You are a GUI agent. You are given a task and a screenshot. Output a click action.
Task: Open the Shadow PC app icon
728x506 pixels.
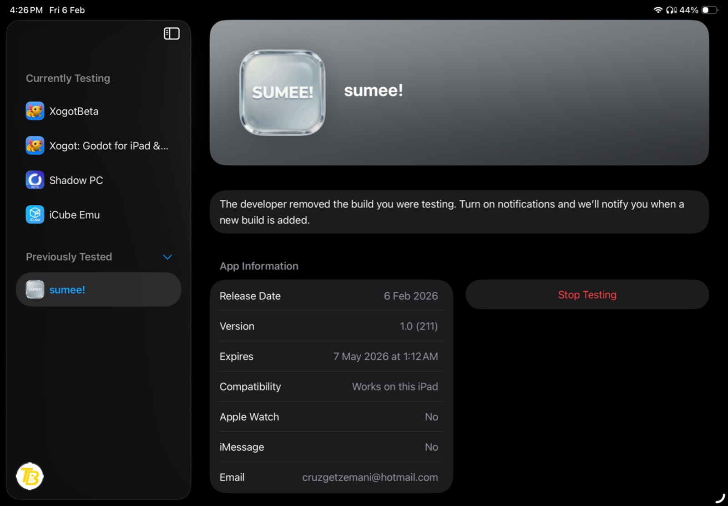[x=35, y=180]
